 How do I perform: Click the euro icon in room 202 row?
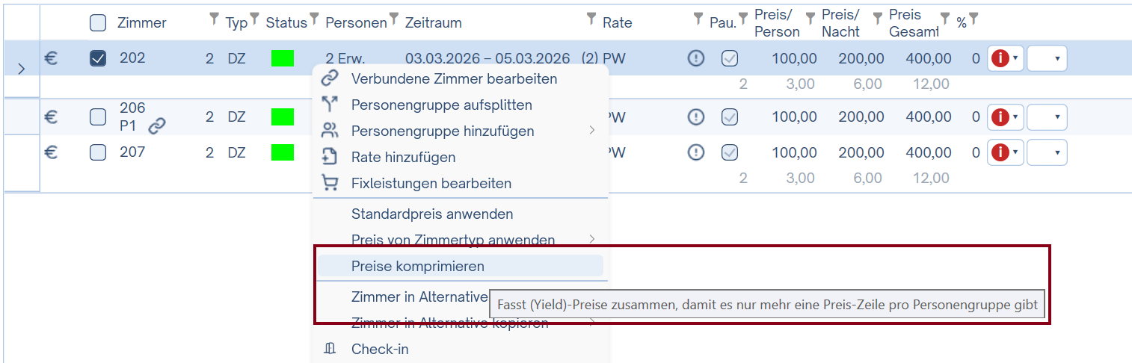coord(51,58)
